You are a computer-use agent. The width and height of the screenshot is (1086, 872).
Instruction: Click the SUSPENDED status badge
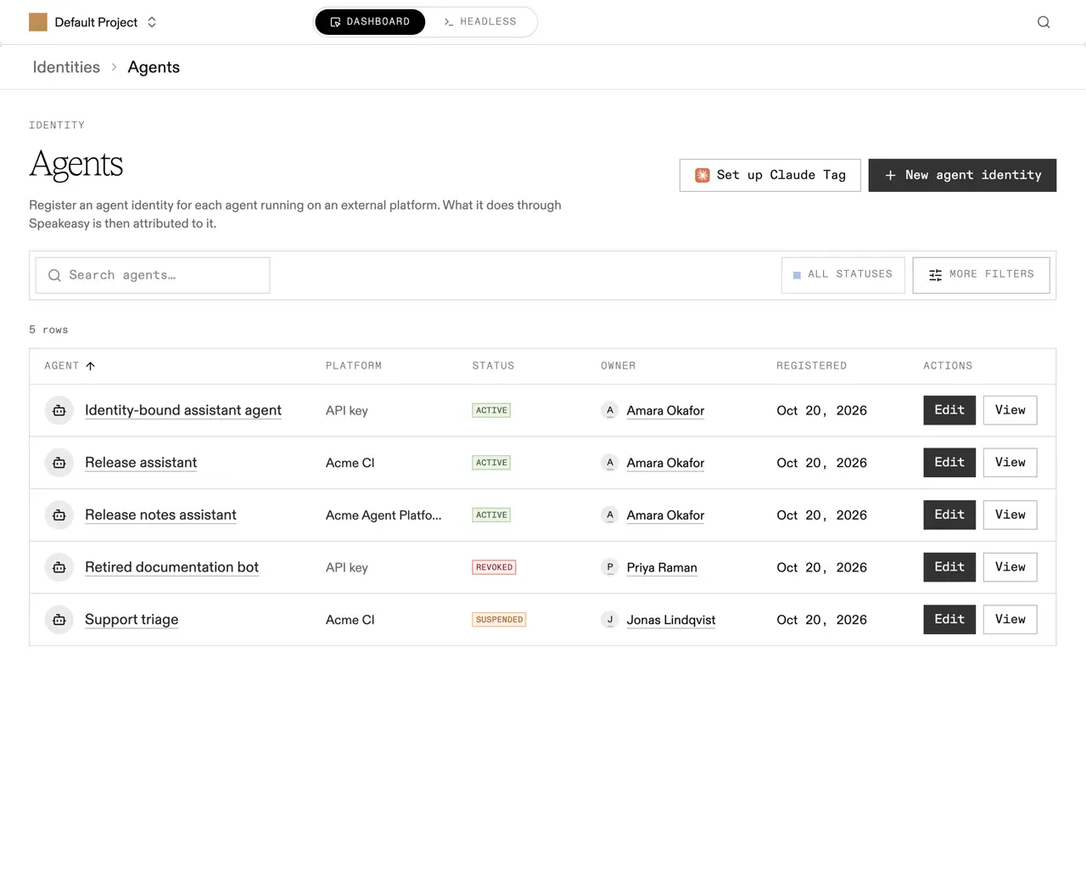[x=499, y=620]
